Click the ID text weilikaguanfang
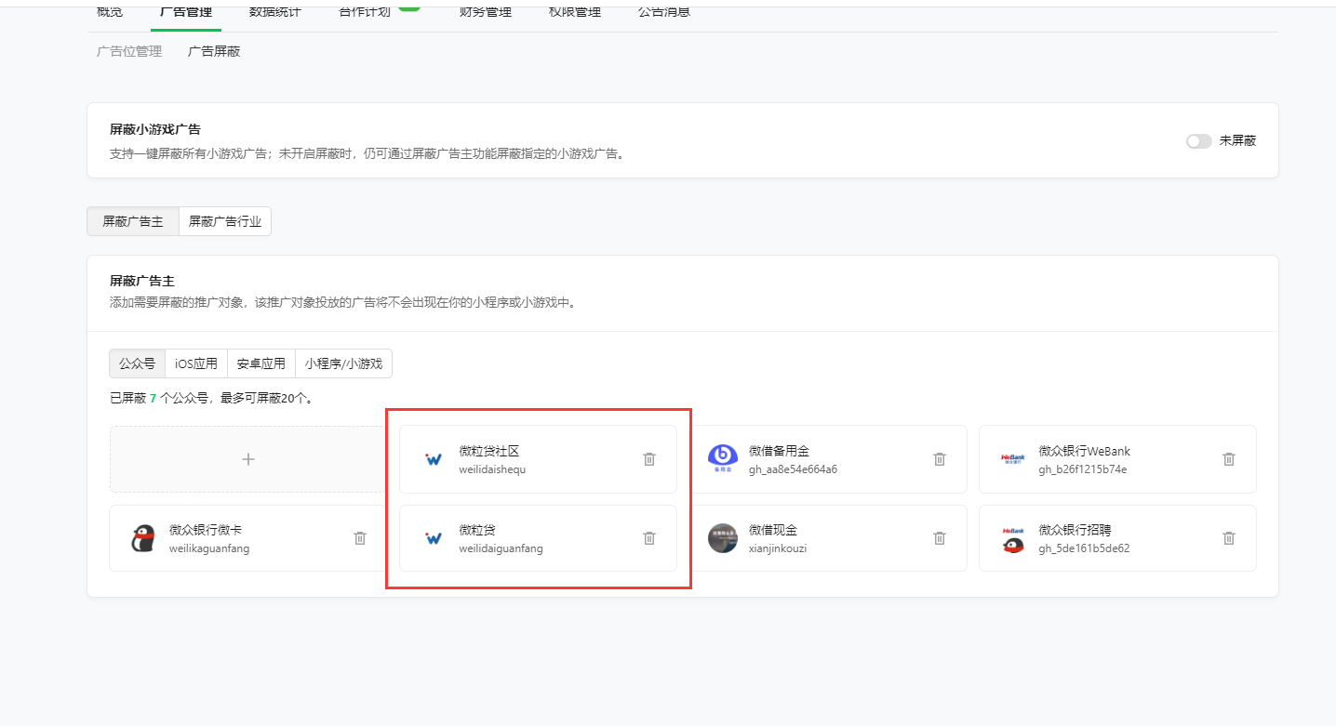The width and height of the screenshot is (1336, 726). (x=209, y=548)
